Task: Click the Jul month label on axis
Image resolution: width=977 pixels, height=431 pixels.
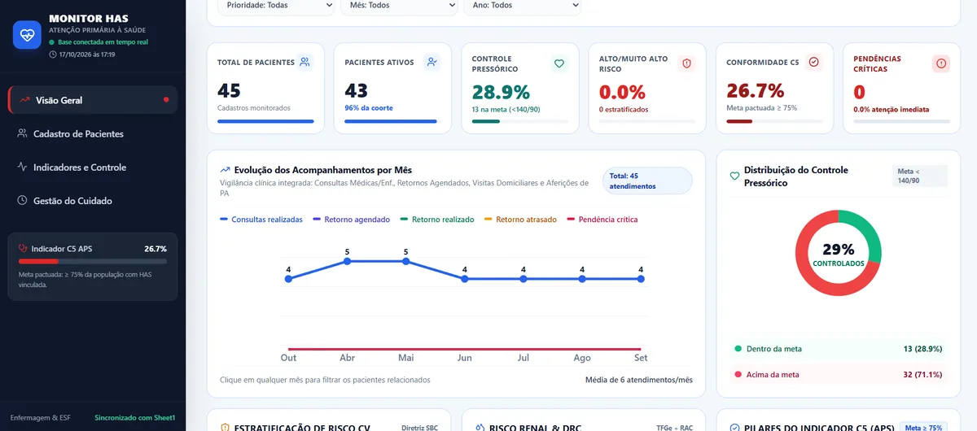Action: point(524,358)
